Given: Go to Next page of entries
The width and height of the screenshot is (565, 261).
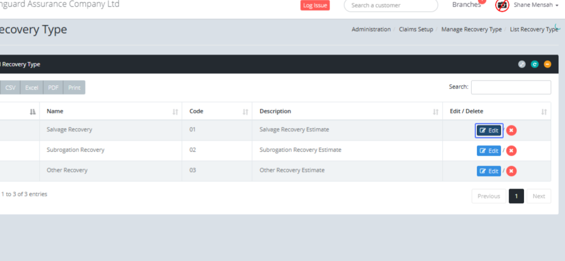Looking at the screenshot, I should click(x=539, y=196).
